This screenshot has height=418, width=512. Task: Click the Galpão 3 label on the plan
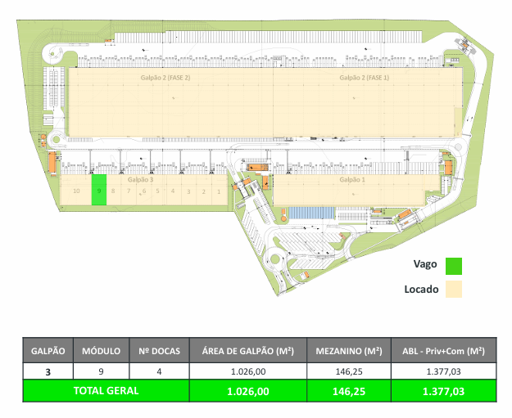140,180
